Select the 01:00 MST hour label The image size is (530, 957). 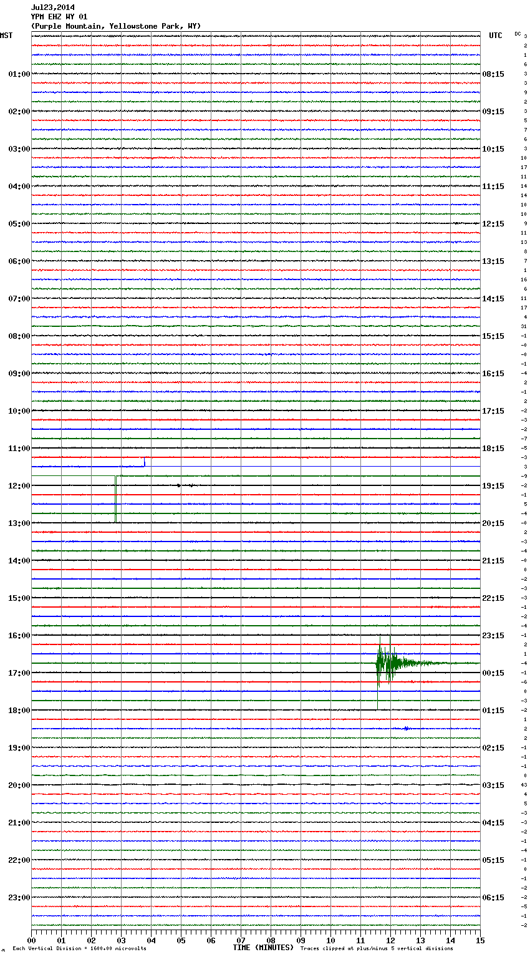click(19, 74)
